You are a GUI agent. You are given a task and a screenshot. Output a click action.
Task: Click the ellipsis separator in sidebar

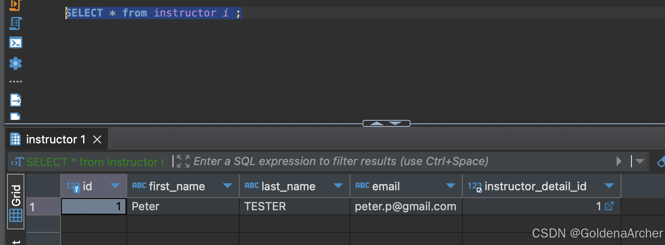click(x=16, y=82)
